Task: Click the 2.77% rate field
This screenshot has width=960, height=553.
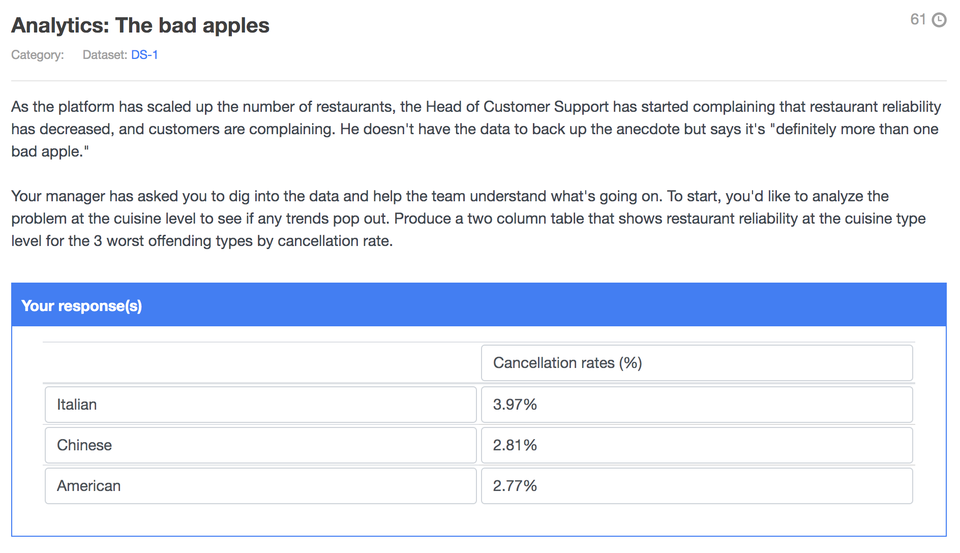Action: click(697, 486)
